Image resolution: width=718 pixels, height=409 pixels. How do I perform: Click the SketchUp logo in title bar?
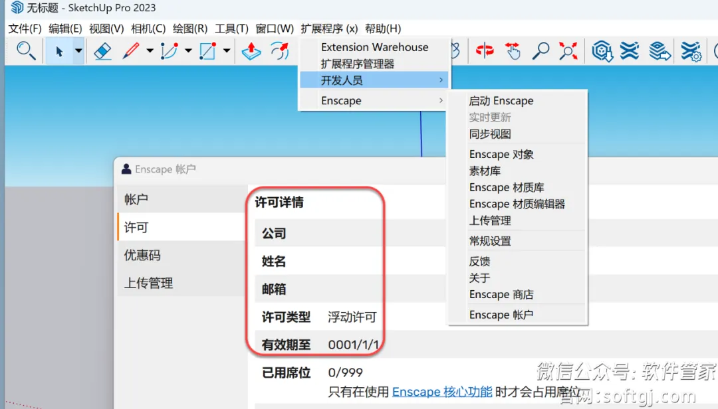[x=17, y=7]
